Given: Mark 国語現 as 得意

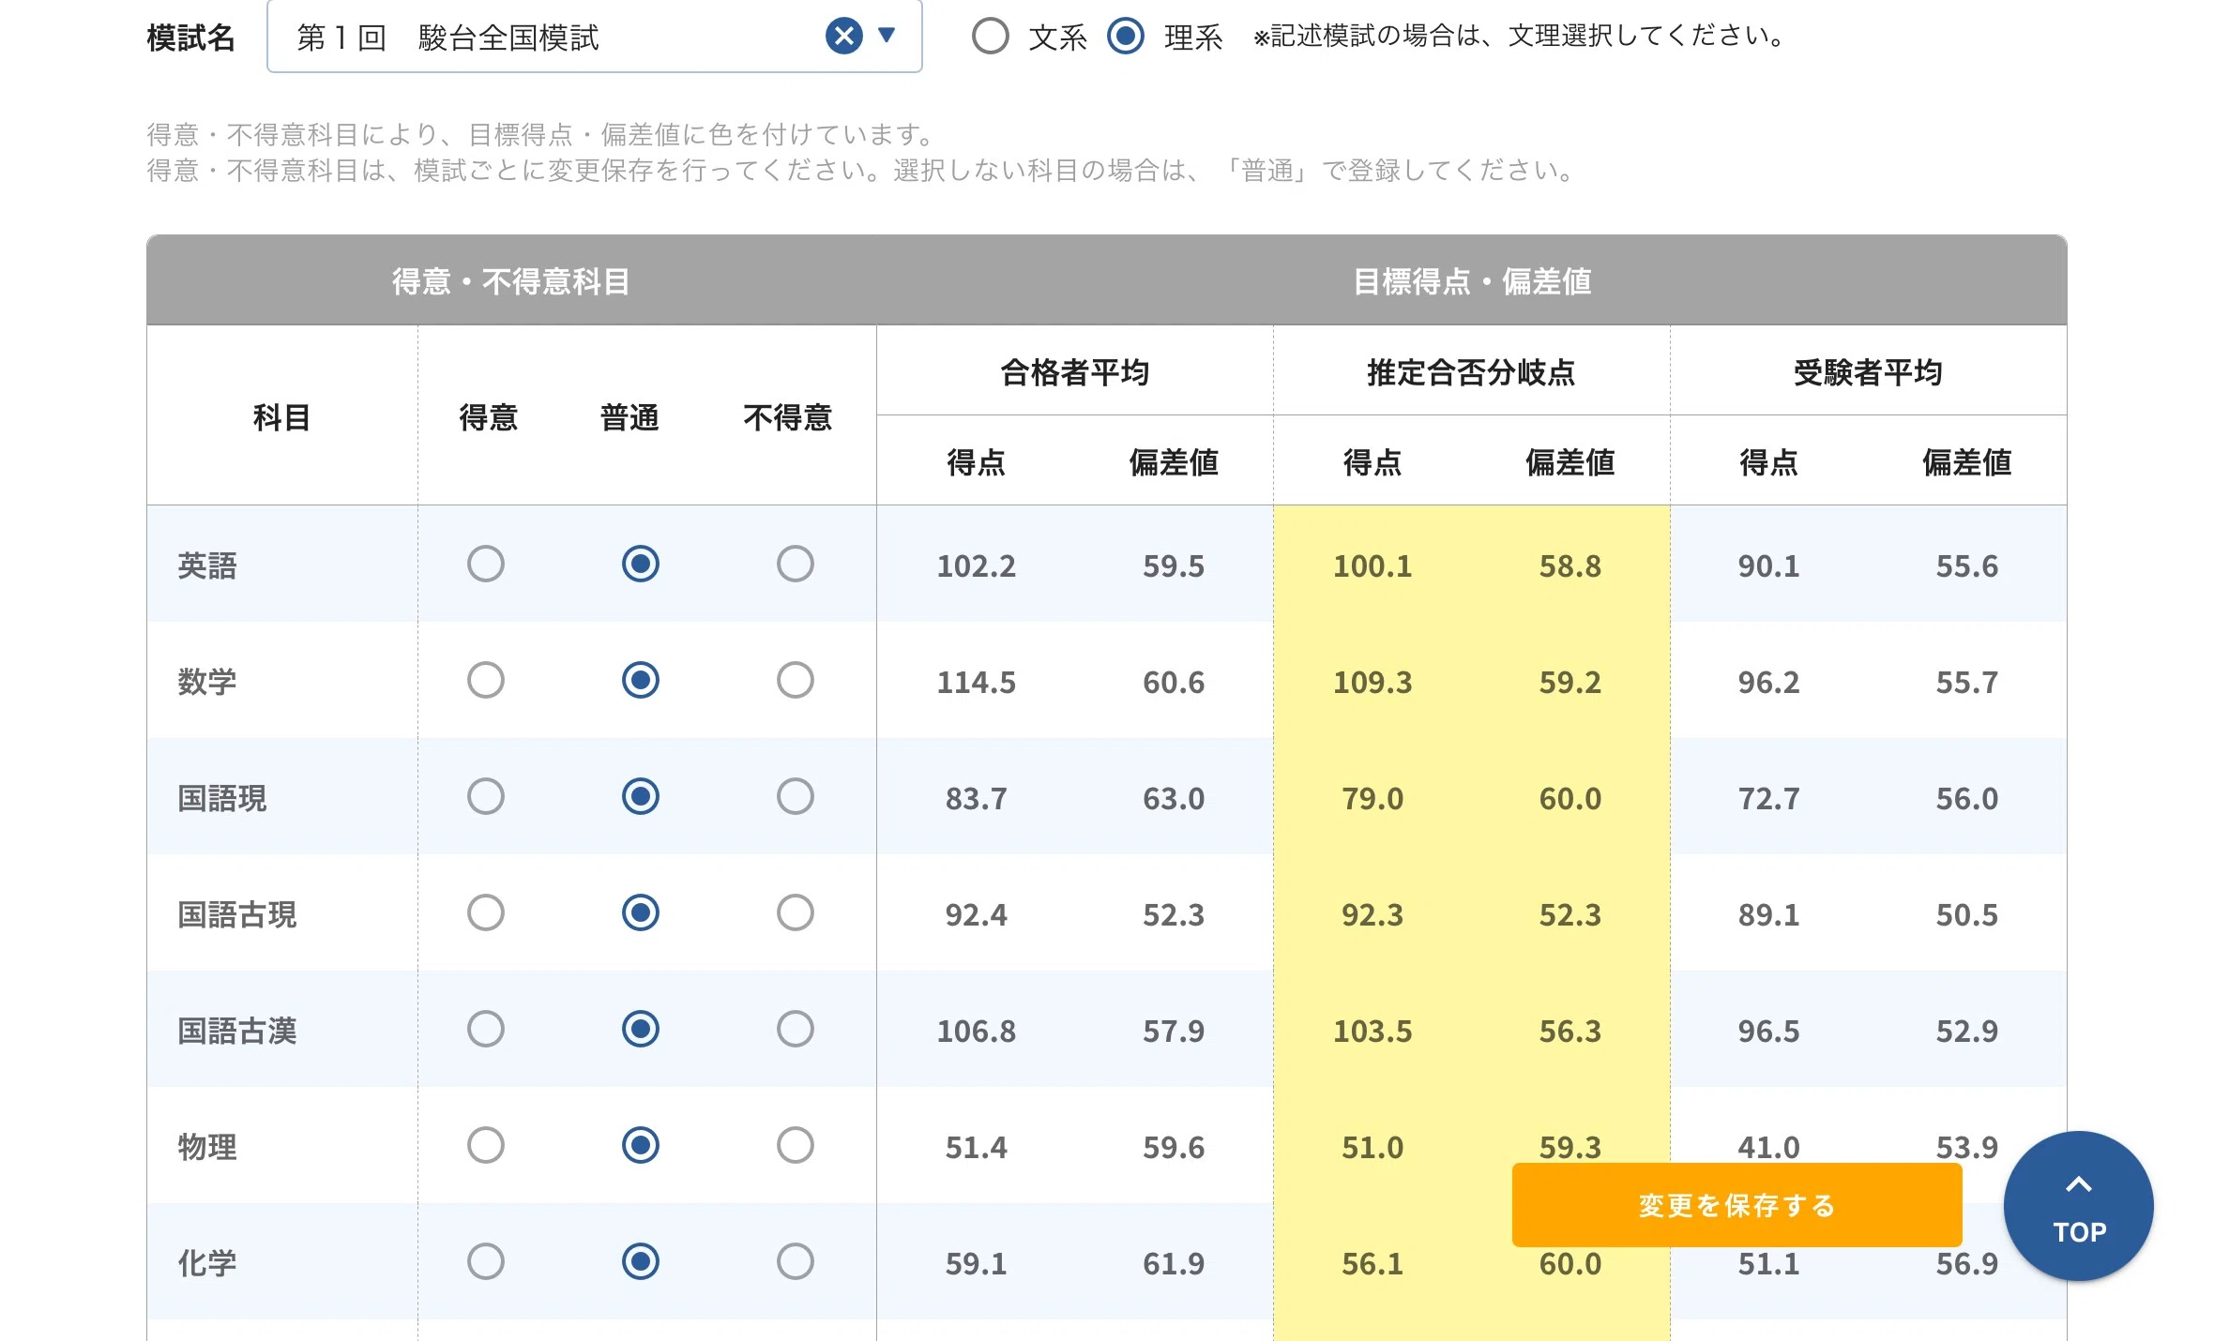Looking at the screenshot, I should [x=486, y=796].
